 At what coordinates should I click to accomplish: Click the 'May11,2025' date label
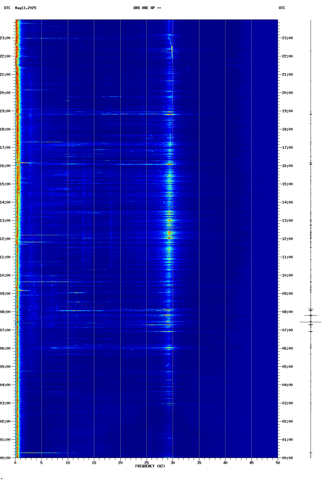pyautogui.click(x=26, y=8)
